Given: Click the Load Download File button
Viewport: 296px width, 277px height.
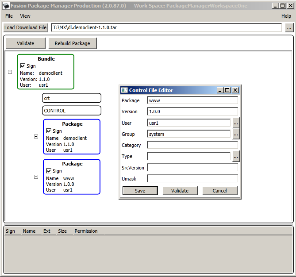Looking at the screenshot, I should tap(26, 27).
